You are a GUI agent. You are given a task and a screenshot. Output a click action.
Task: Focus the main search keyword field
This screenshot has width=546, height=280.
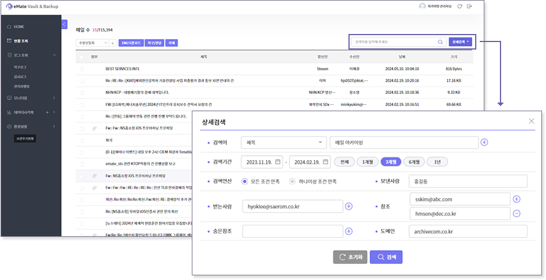click(x=394, y=42)
